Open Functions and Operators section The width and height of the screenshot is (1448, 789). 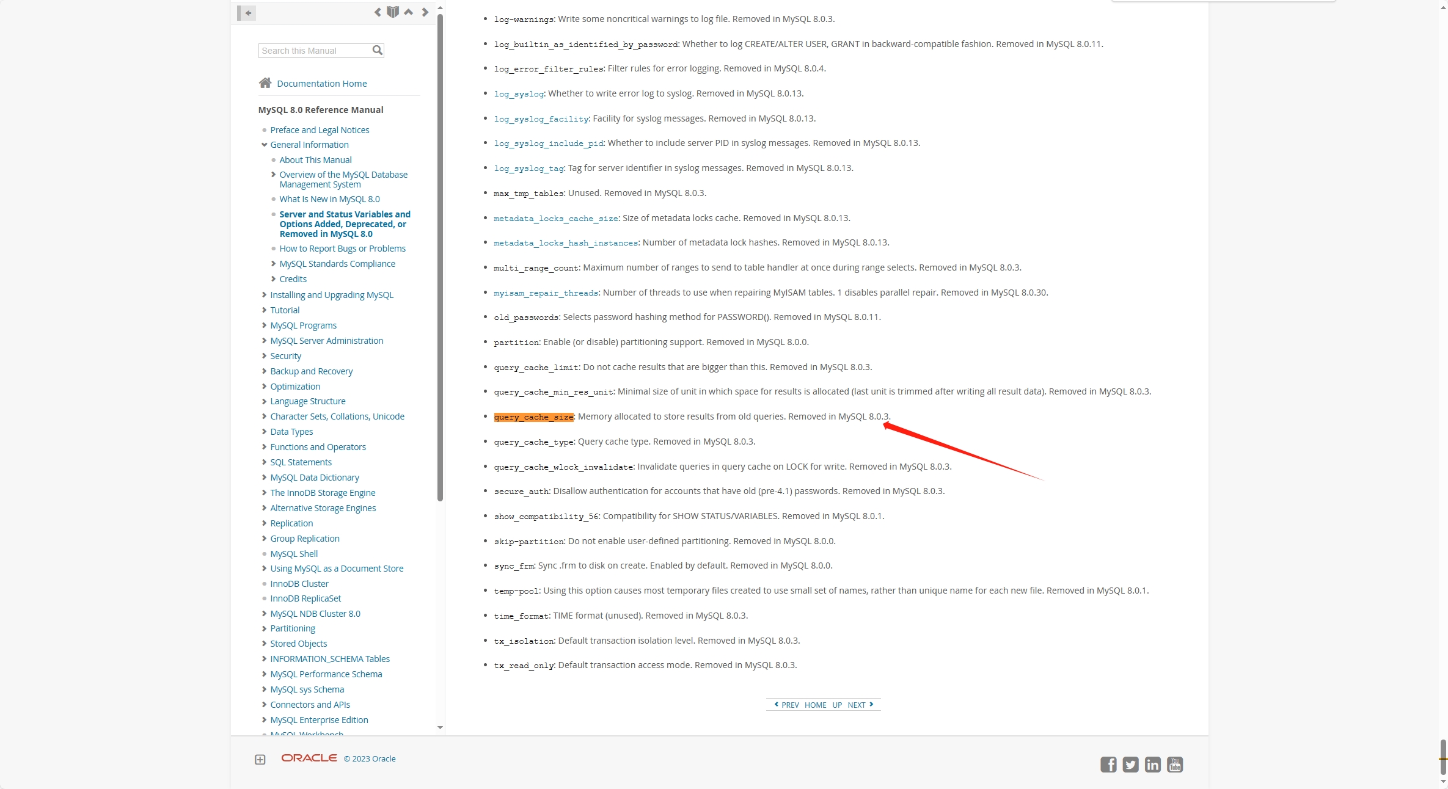point(318,447)
